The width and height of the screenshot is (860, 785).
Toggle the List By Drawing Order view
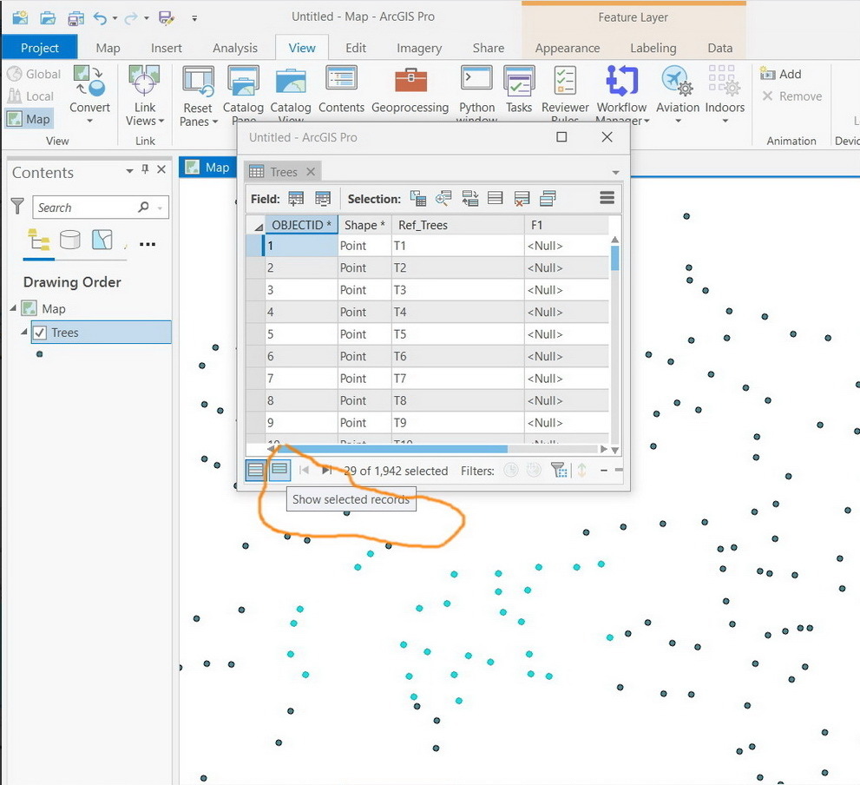coord(38,240)
